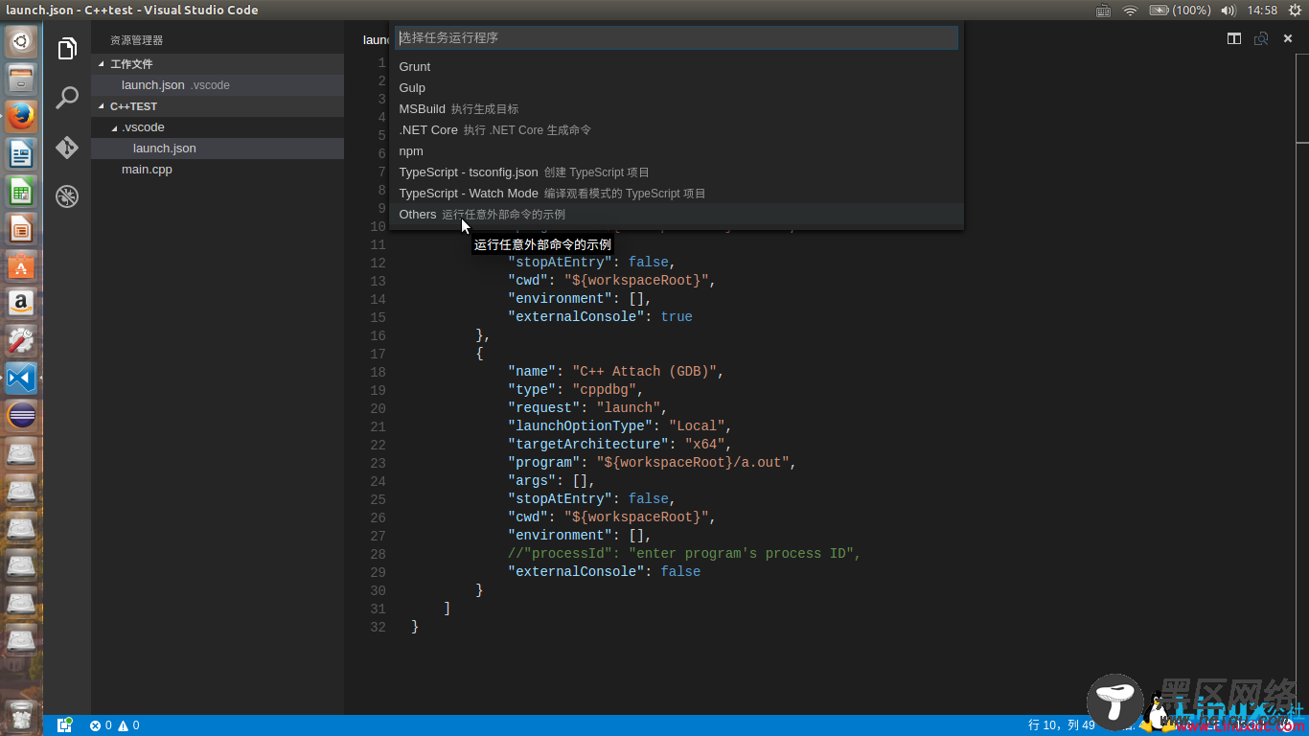Open the battery indicator showing 100%
The height and width of the screenshot is (736, 1309).
1180,11
